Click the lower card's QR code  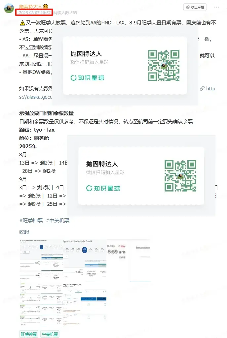(x=180, y=175)
